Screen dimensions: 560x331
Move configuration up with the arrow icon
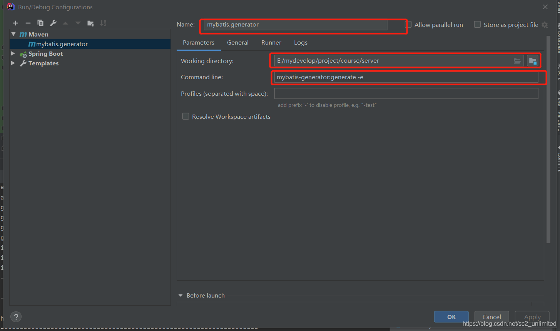[65, 23]
